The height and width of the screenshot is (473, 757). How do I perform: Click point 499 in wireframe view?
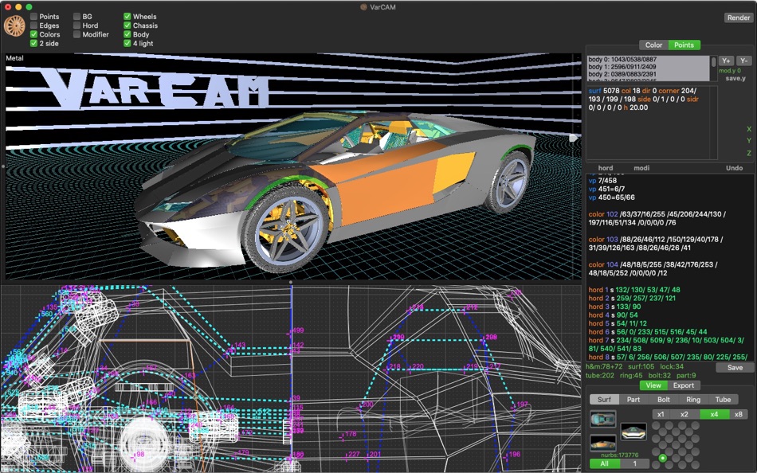298,330
